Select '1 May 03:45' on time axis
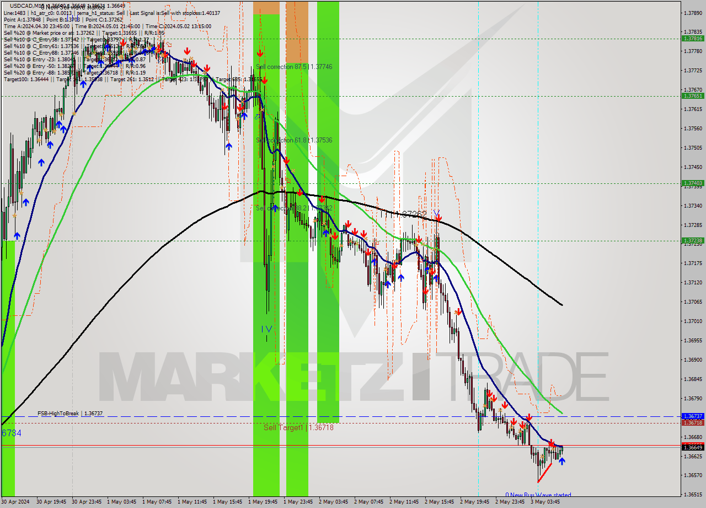This screenshot has width=706, height=508. coord(120,502)
